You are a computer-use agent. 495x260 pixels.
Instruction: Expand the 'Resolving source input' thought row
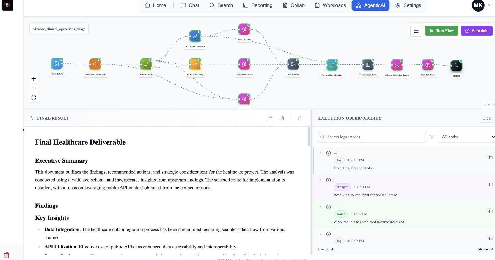pyautogui.click(x=321, y=180)
